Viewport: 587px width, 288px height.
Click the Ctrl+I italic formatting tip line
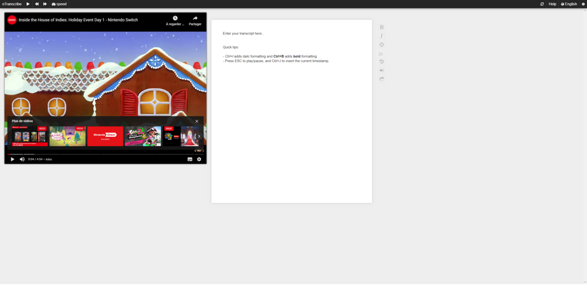(270, 57)
